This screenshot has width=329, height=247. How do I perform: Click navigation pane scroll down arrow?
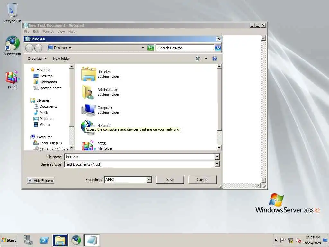[x=72, y=147]
